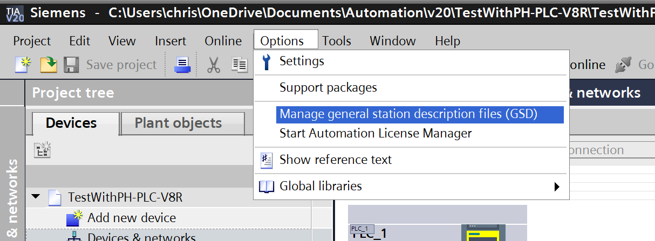Select Show reference text option

point(335,160)
